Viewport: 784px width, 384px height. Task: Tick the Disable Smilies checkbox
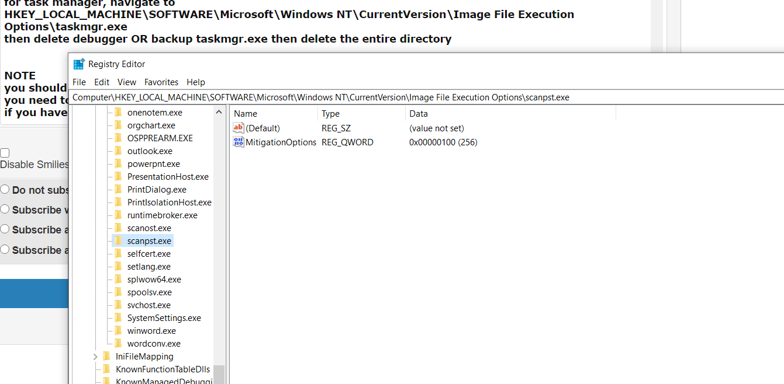(5, 153)
